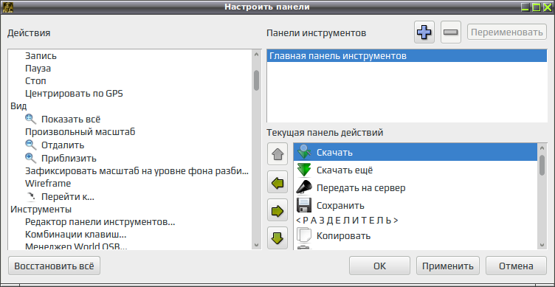Click the Приблизить zoom-in icon

31,158
